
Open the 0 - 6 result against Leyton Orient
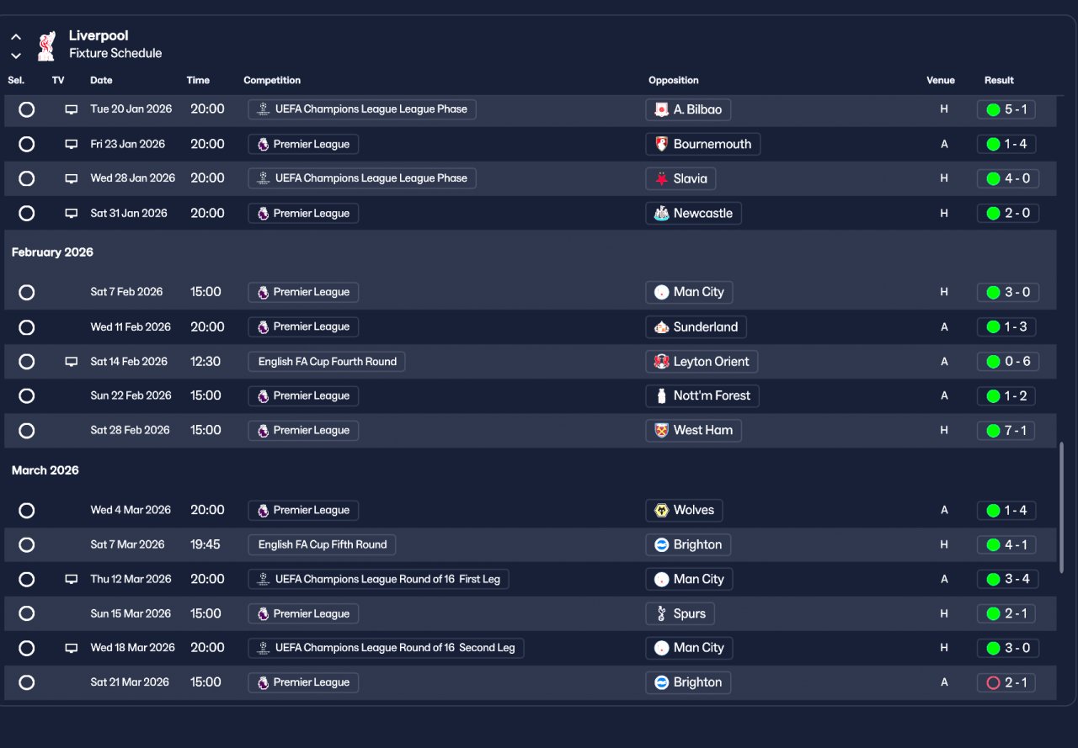1008,362
